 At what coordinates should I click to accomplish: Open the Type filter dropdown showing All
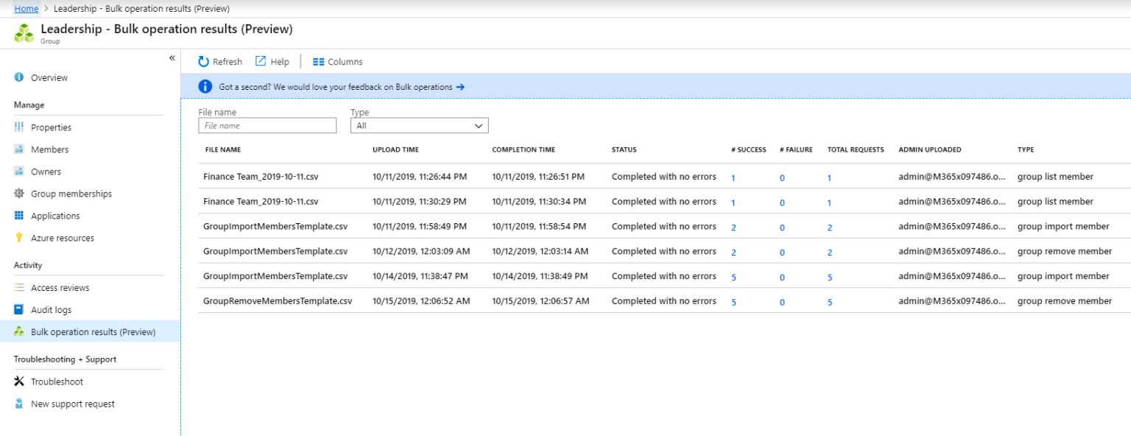pyautogui.click(x=419, y=124)
